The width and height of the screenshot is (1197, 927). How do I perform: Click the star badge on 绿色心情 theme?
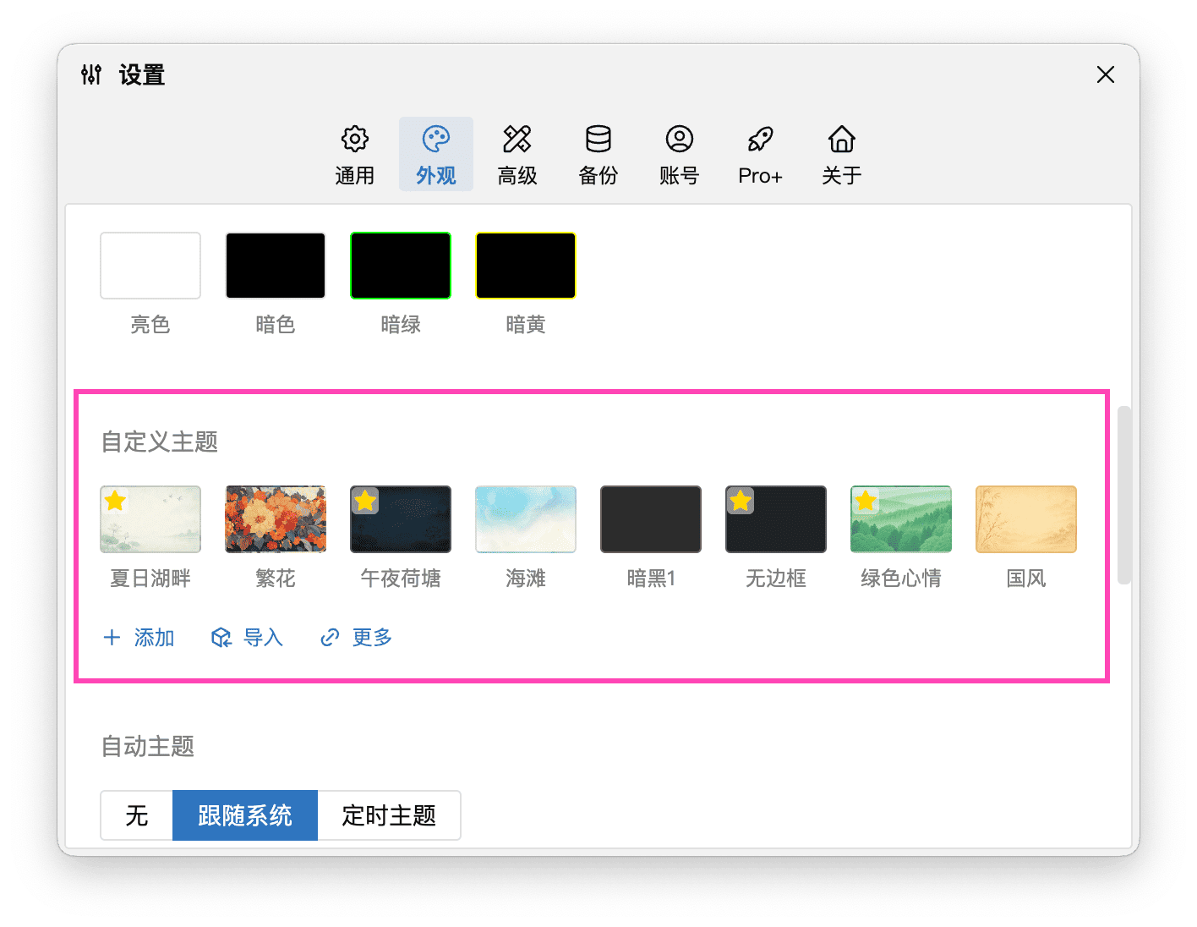pyautogui.click(x=866, y=501)
